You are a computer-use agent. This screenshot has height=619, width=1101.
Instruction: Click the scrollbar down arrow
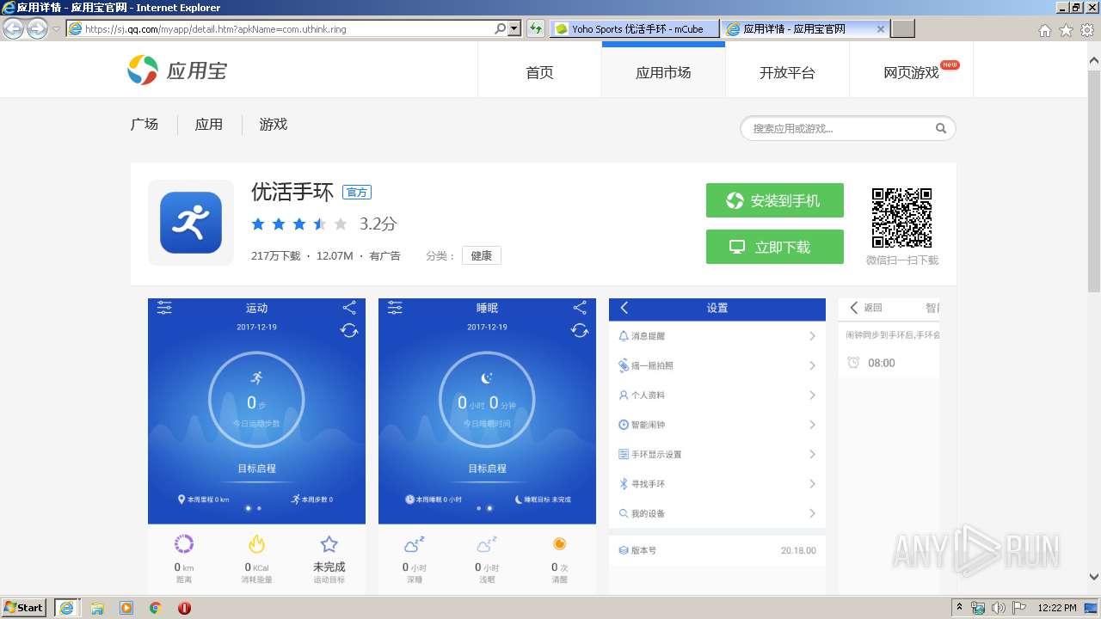click(x=1094, y=577)
